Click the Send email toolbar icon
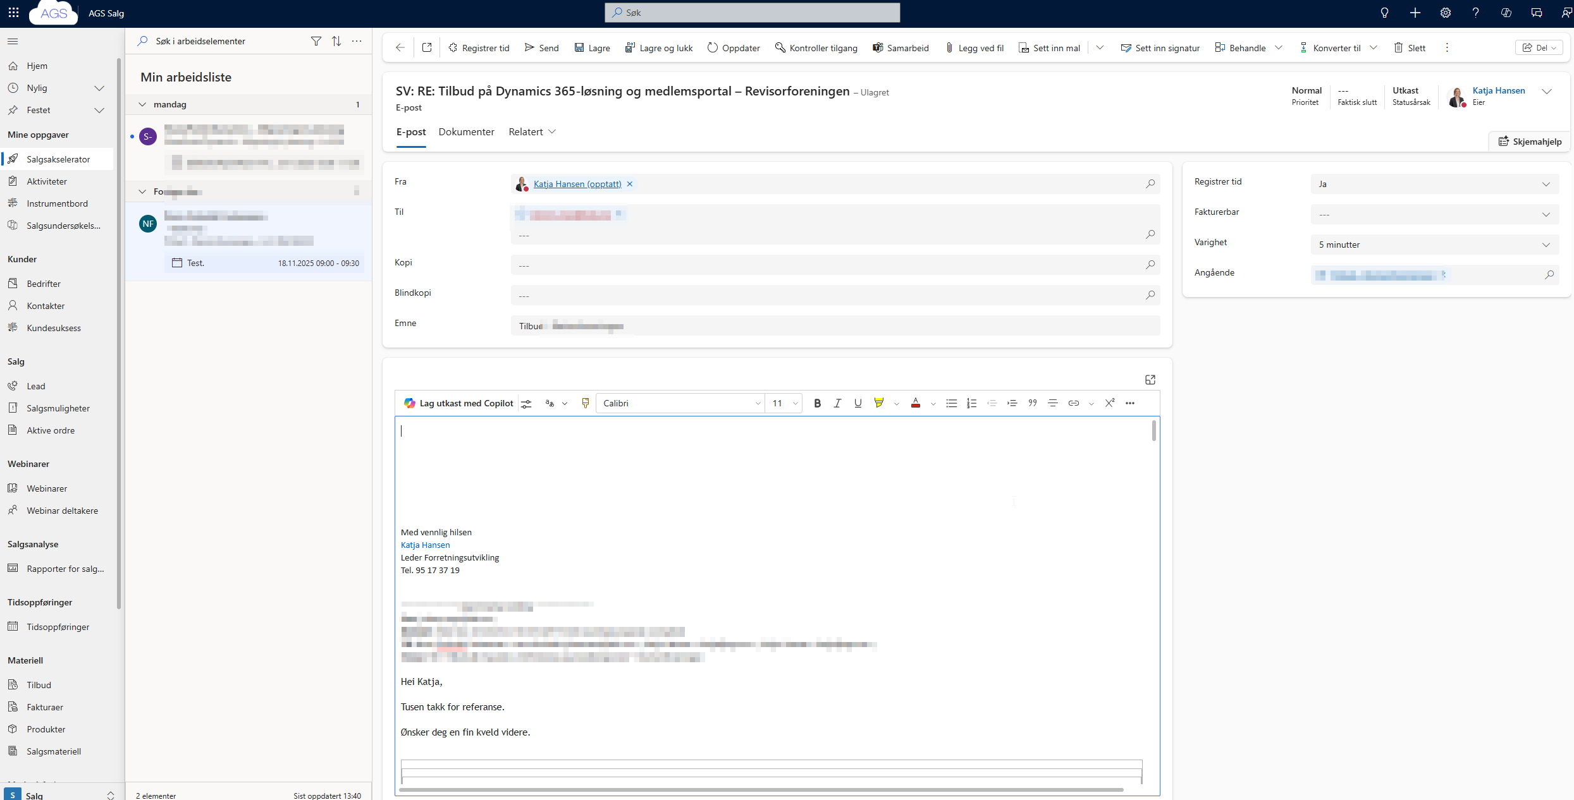The width and height of the screenshot is (1574, 800). coord(529,48)
